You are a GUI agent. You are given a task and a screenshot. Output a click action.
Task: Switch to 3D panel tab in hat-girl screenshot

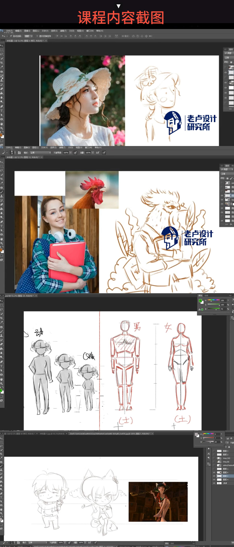(225, 49)
